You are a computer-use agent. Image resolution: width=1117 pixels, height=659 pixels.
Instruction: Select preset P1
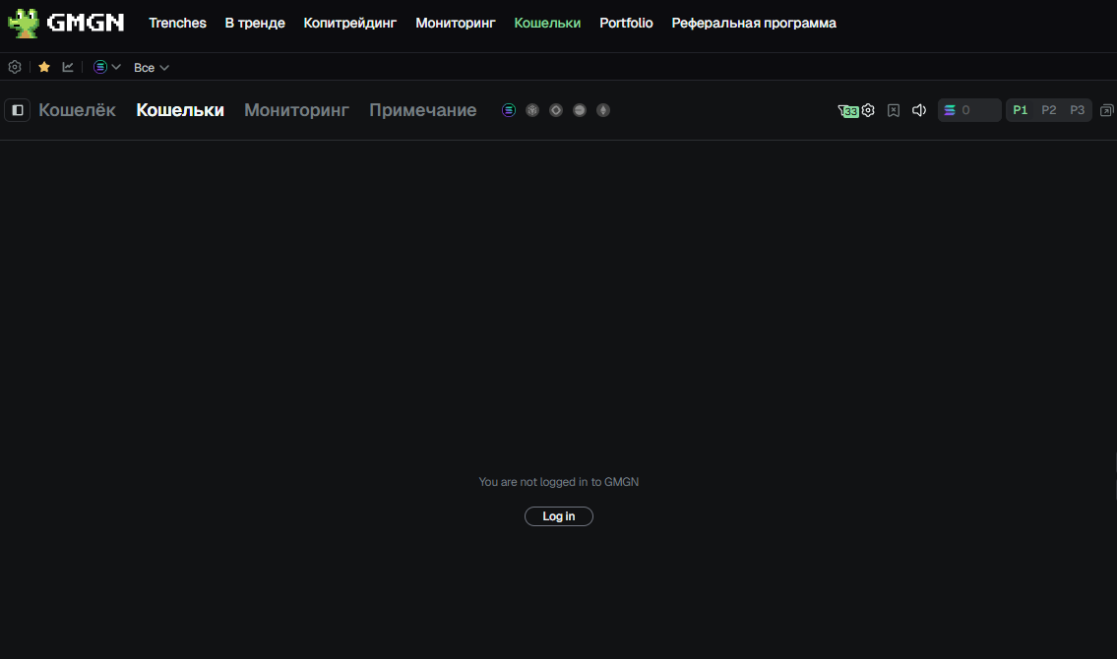pos(1021,110)
